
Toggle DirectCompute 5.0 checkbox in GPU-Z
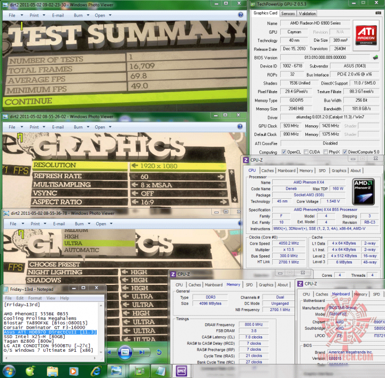[x=345, y=152]
